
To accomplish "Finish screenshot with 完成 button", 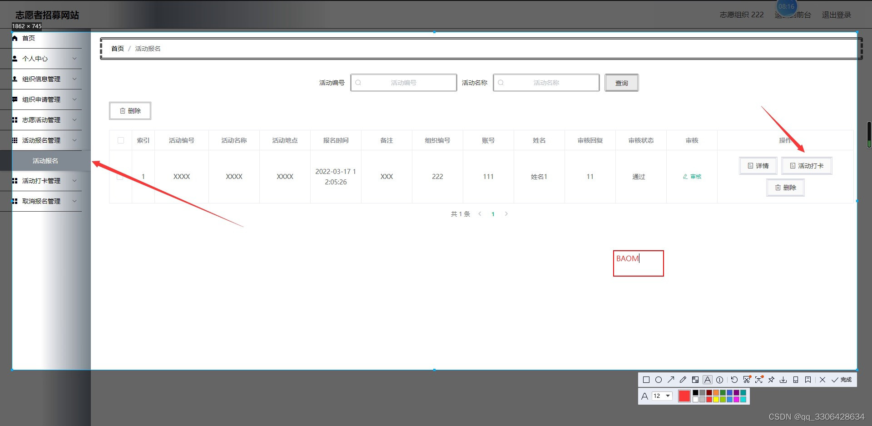I will click(x=842, y=380).
